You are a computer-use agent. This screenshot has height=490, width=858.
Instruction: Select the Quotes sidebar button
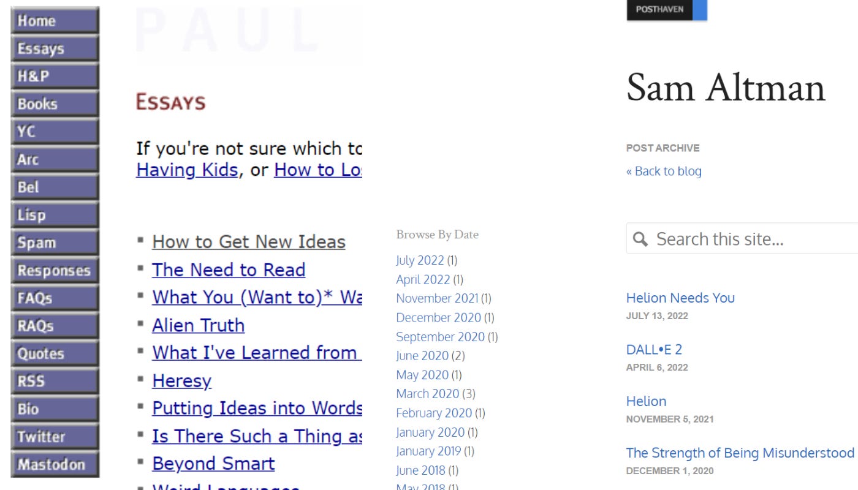[x=55, y=353]
